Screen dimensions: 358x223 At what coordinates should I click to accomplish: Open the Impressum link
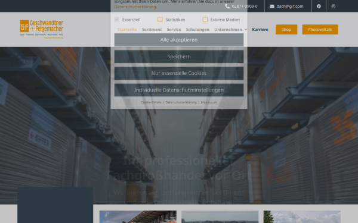[209, 102]
